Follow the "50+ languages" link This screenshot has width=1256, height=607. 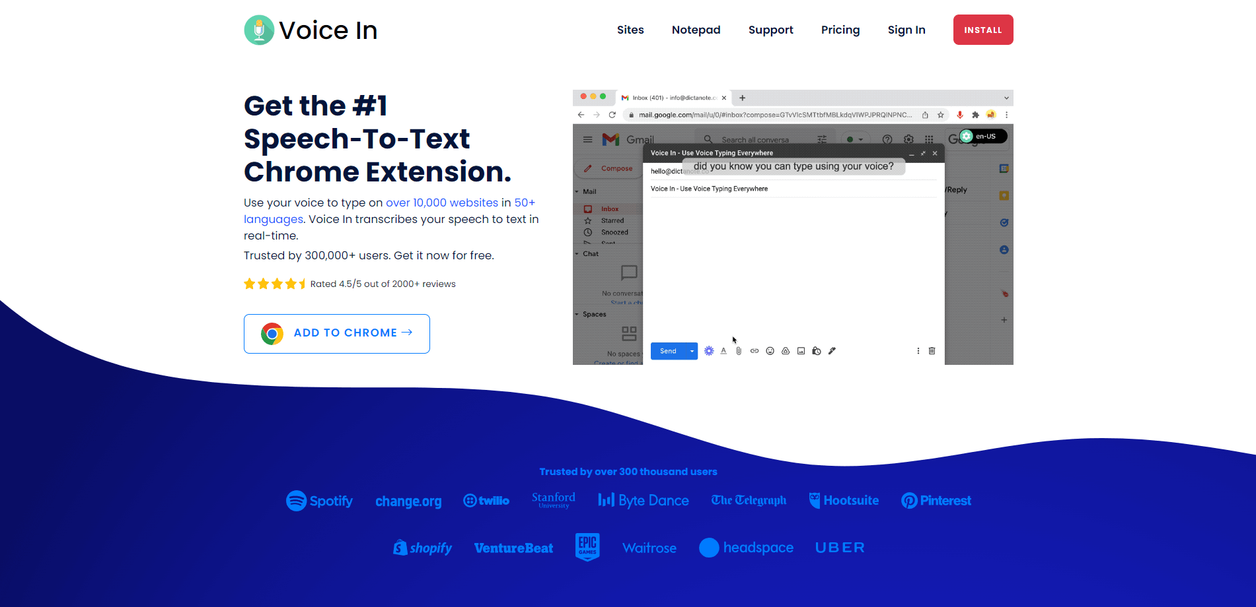[x=389, y=210]
